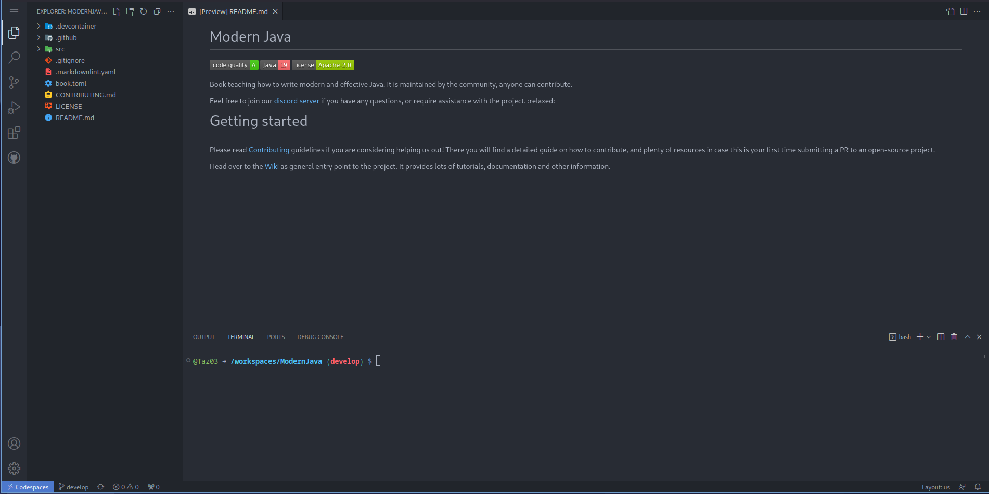
Task: Click the New File icon in Explorer
Action: (117, 11)
